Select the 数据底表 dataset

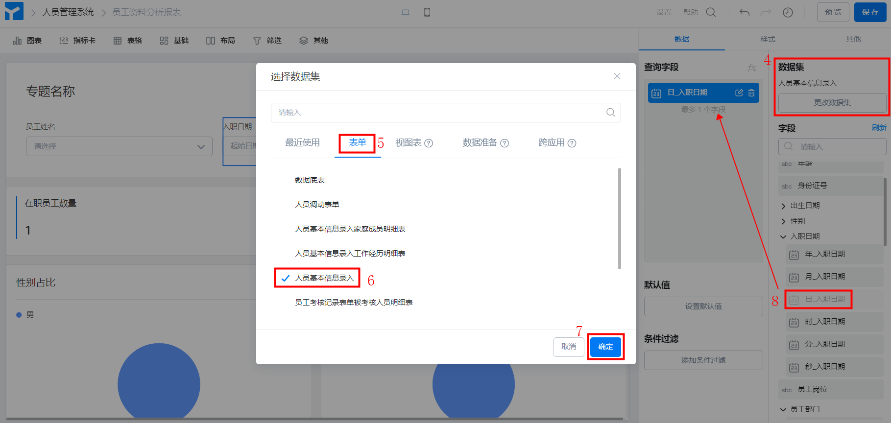tap(310, 180)
